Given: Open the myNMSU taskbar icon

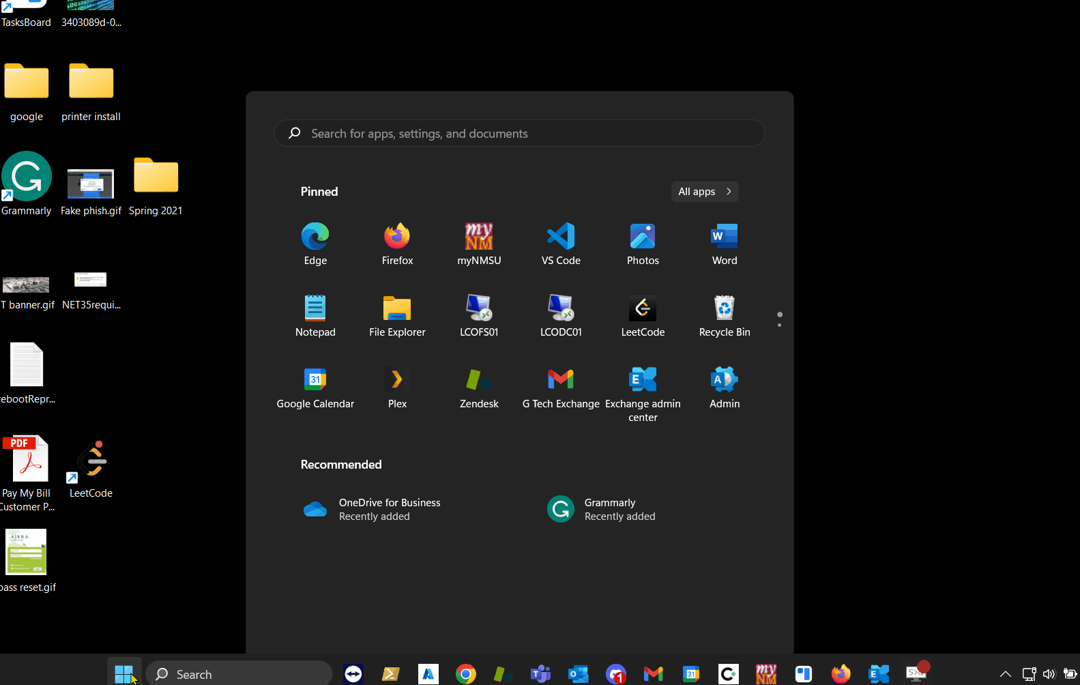Looking at the screenshot, I should [x=766, y=674].
